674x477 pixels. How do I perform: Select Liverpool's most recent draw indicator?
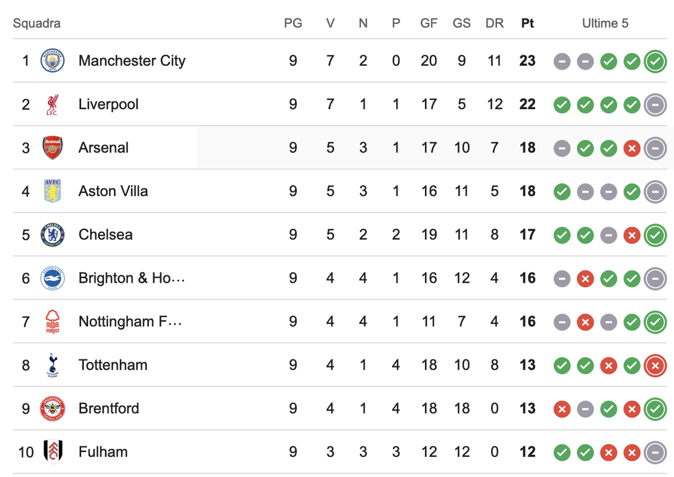(x=655, y=105)
